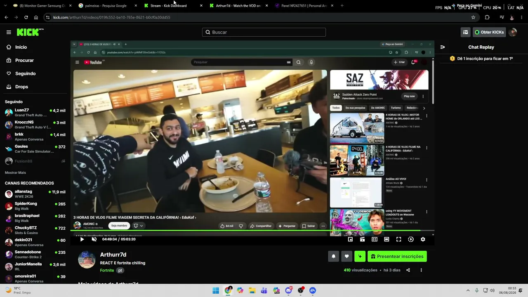Open browser extensions puzzle icon

487,17
